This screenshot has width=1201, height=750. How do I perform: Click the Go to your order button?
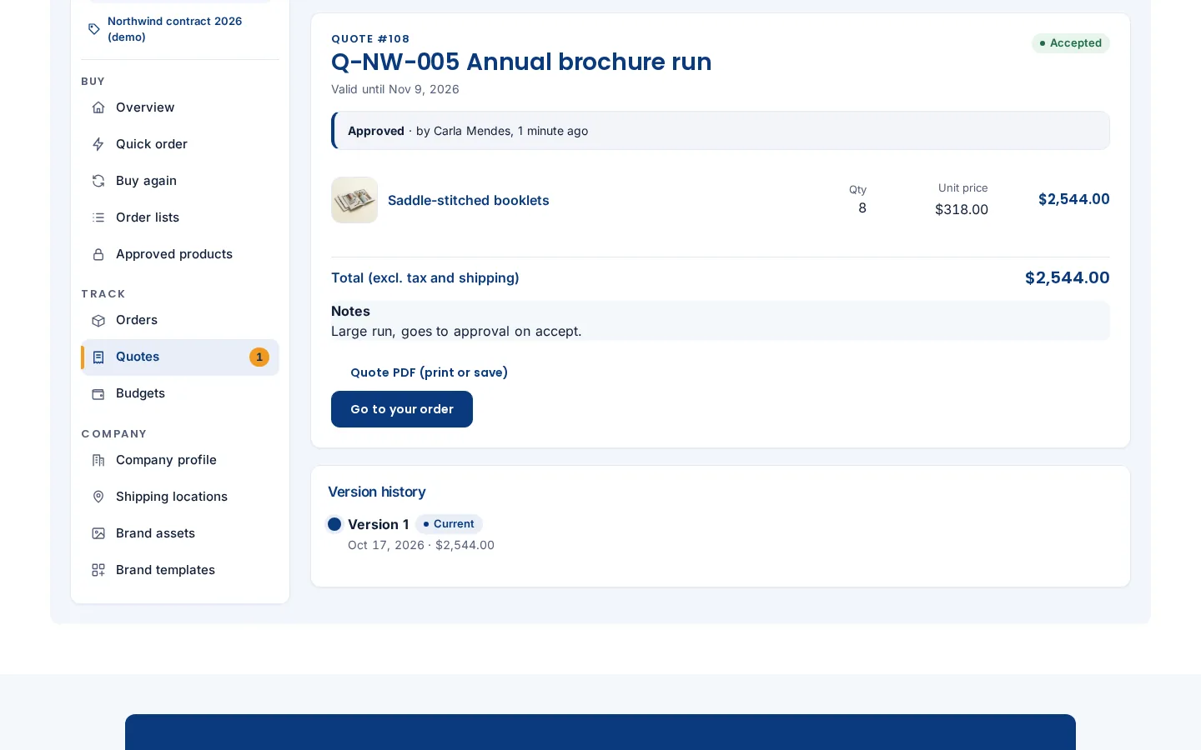pyautogui.click(x=402, y=409)
